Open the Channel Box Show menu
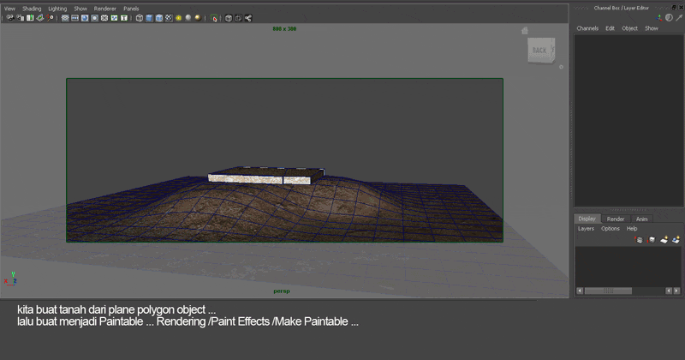Viewport: 685px width, 360px height. click(652, 28)
